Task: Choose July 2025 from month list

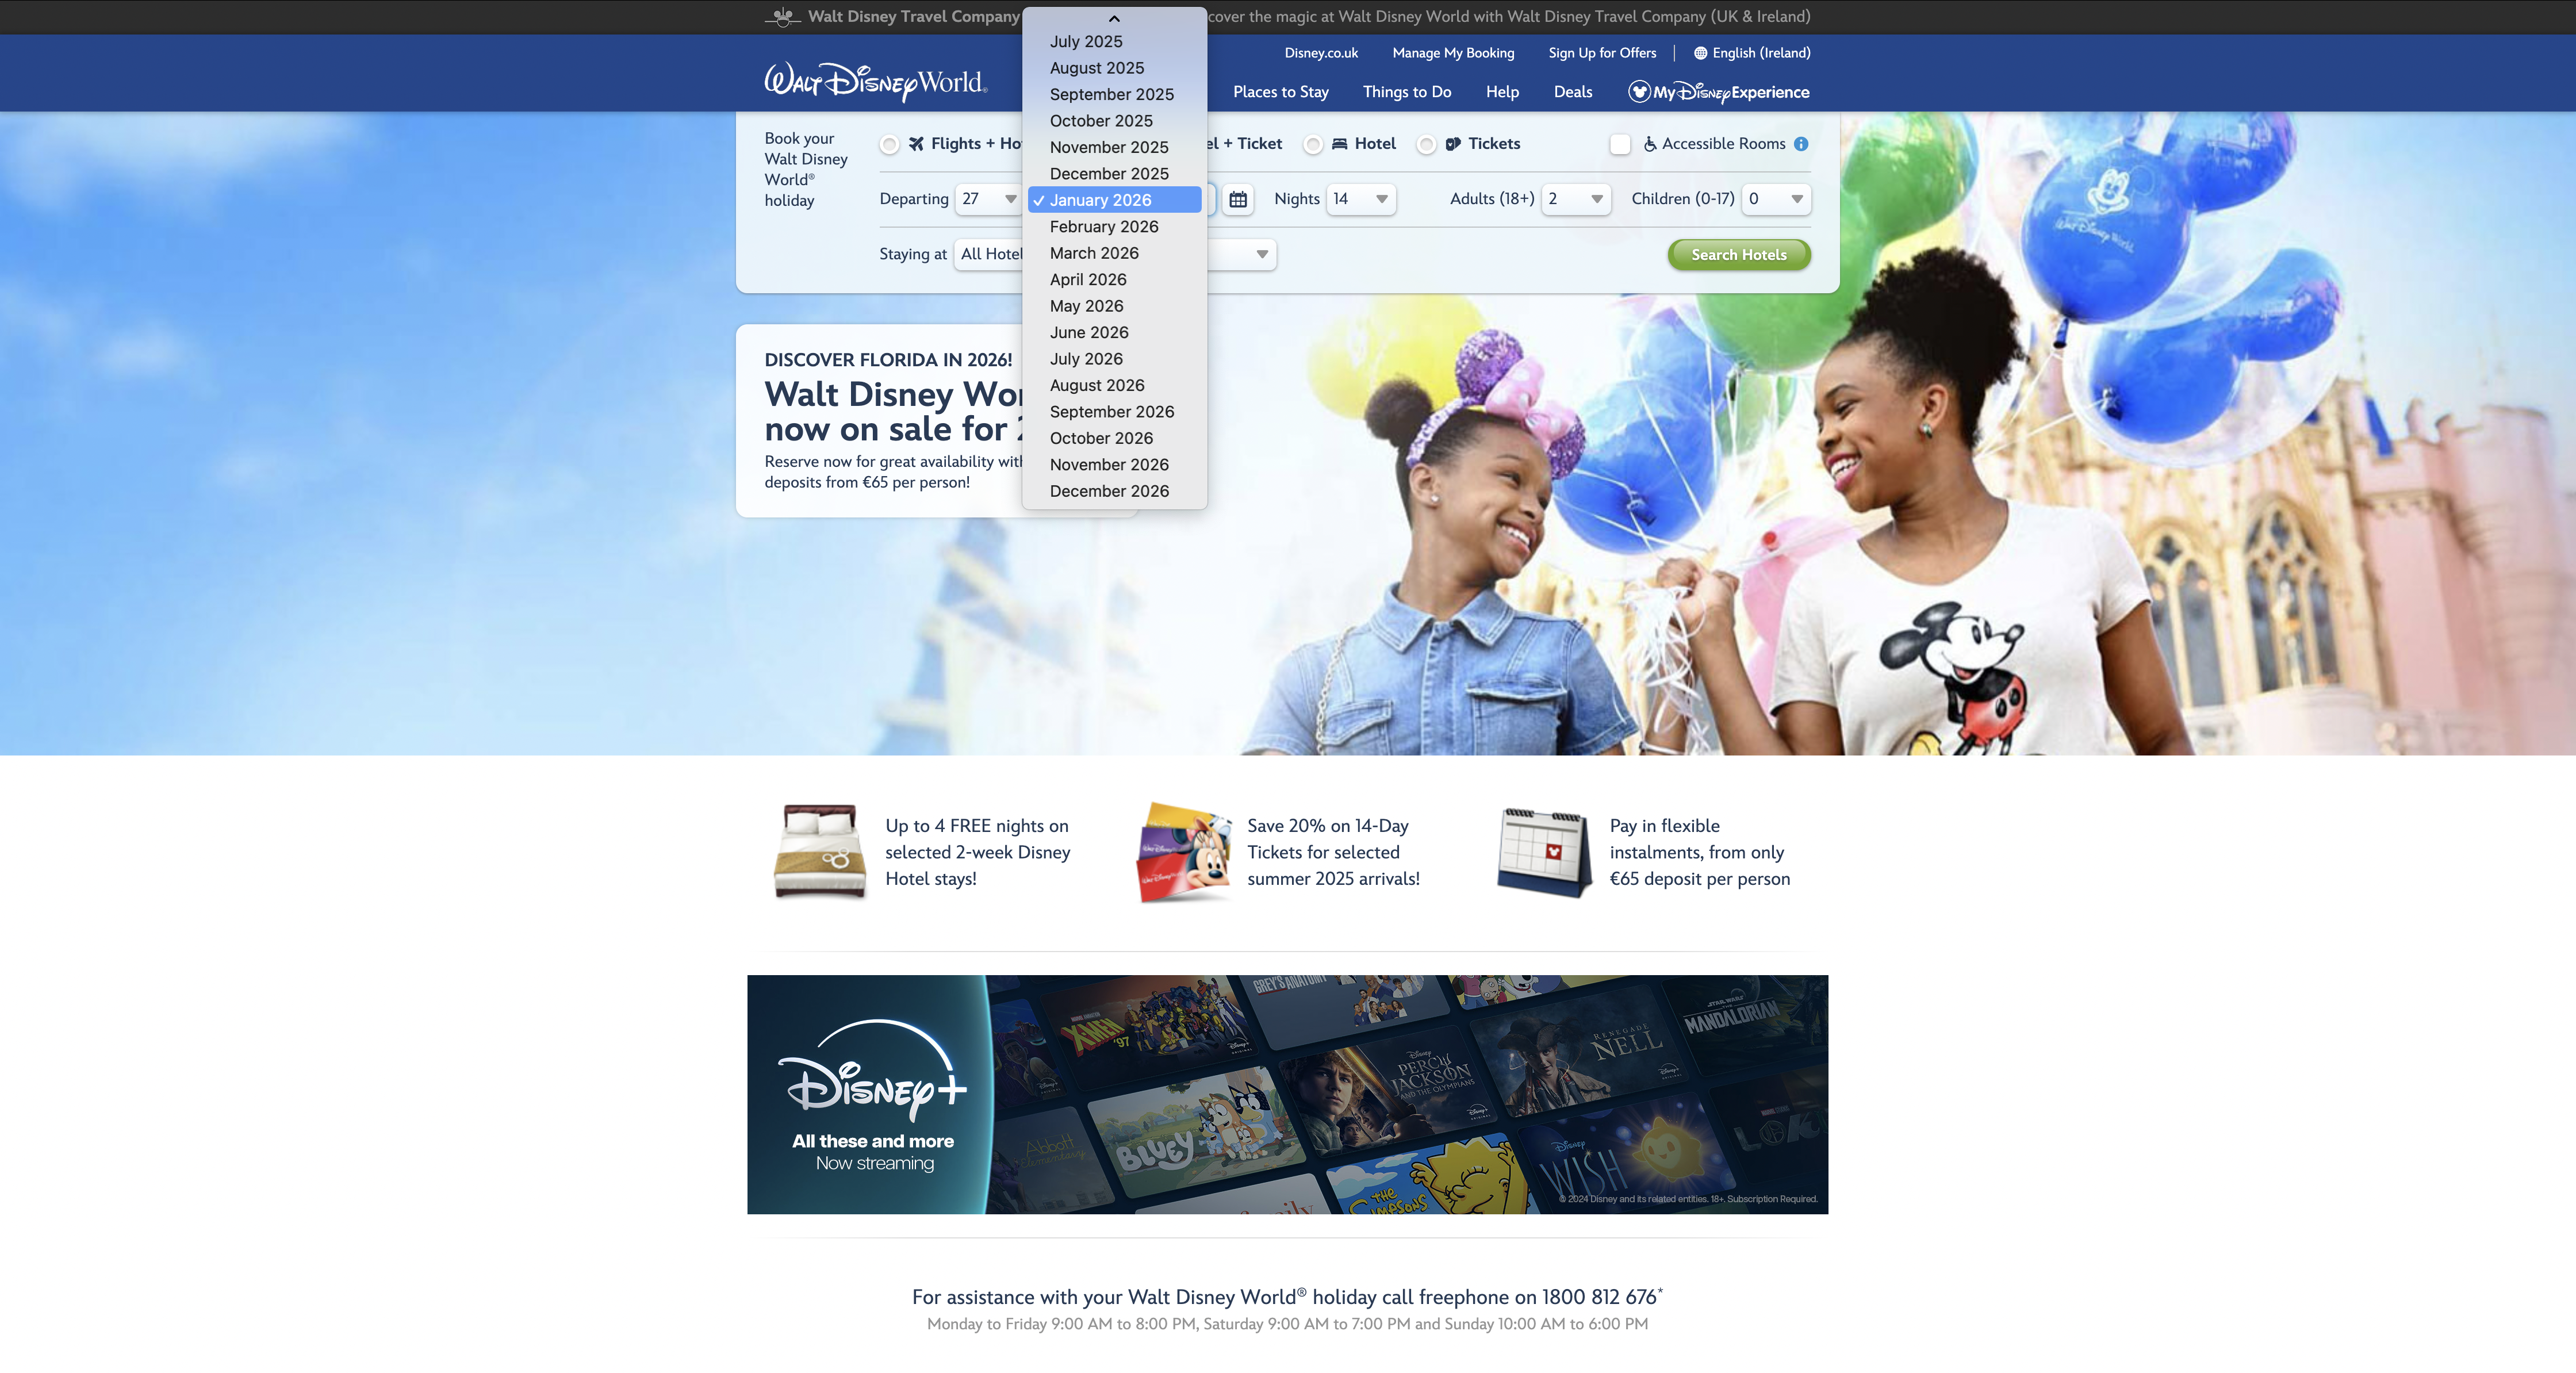Action: 1114,41
